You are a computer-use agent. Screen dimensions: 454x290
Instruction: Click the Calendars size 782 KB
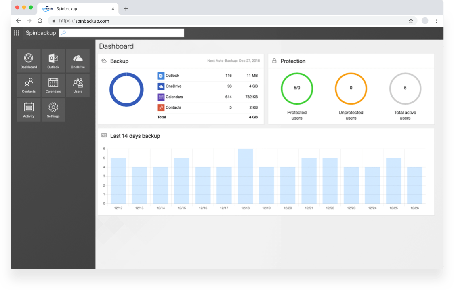pos(251,97)
